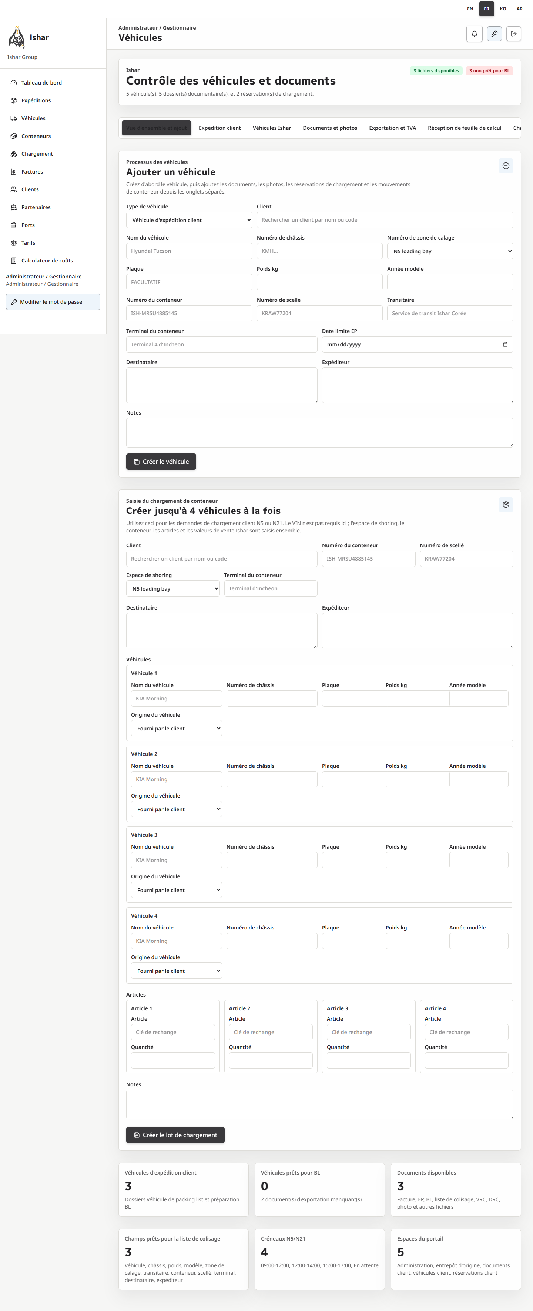Open the Documents et photos tab

tap(330, 128)
